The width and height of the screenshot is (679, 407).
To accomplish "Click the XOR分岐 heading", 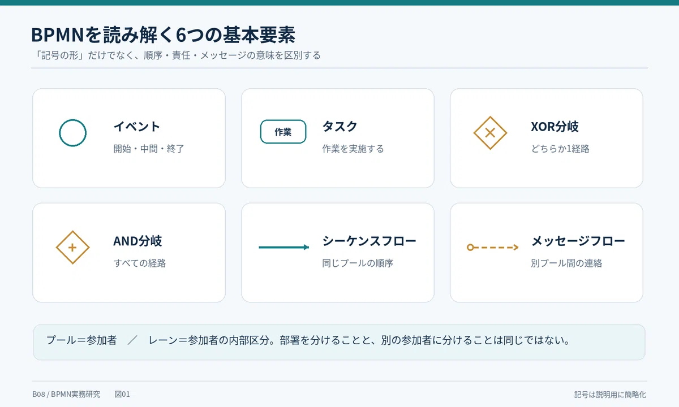I will coord(555,127).
